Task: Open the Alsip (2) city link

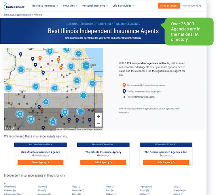Action: click(177, 187)
